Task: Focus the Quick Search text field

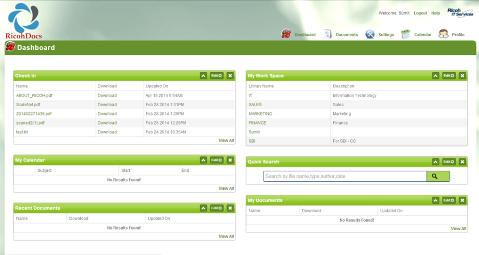Action: (x=344, y=176)
